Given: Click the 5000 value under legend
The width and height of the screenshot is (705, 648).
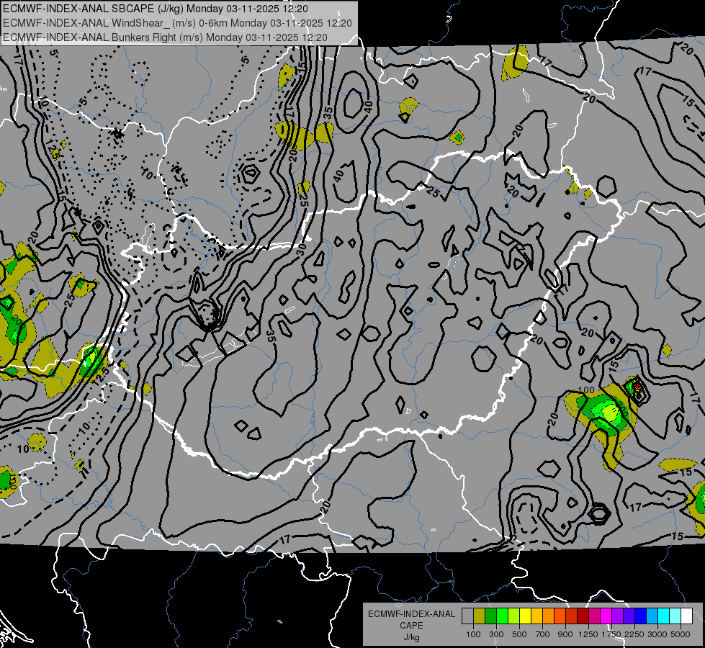Looking at the screenshot, I should click(681, 634).
